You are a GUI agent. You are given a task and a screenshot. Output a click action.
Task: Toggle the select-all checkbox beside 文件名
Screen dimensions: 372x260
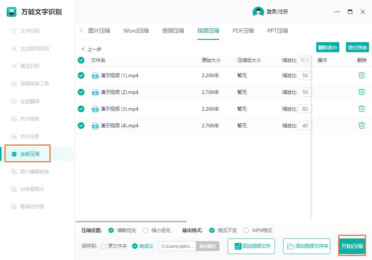[x=81, y=60]
